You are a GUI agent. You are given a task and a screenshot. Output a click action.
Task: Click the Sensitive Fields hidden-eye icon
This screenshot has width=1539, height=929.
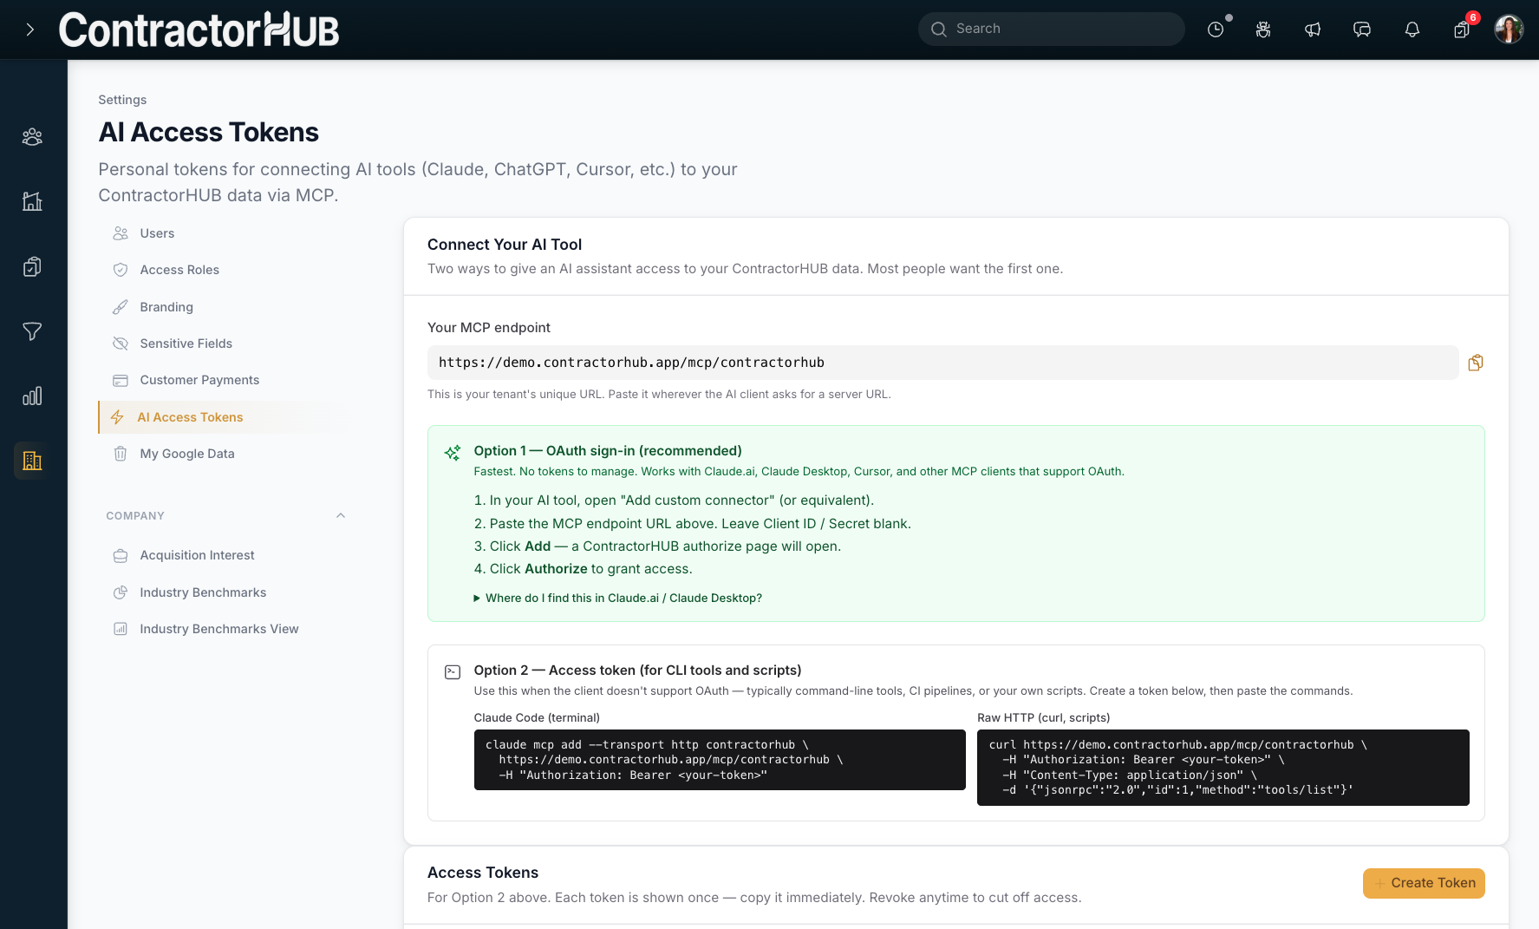click(x=121, y=343)
